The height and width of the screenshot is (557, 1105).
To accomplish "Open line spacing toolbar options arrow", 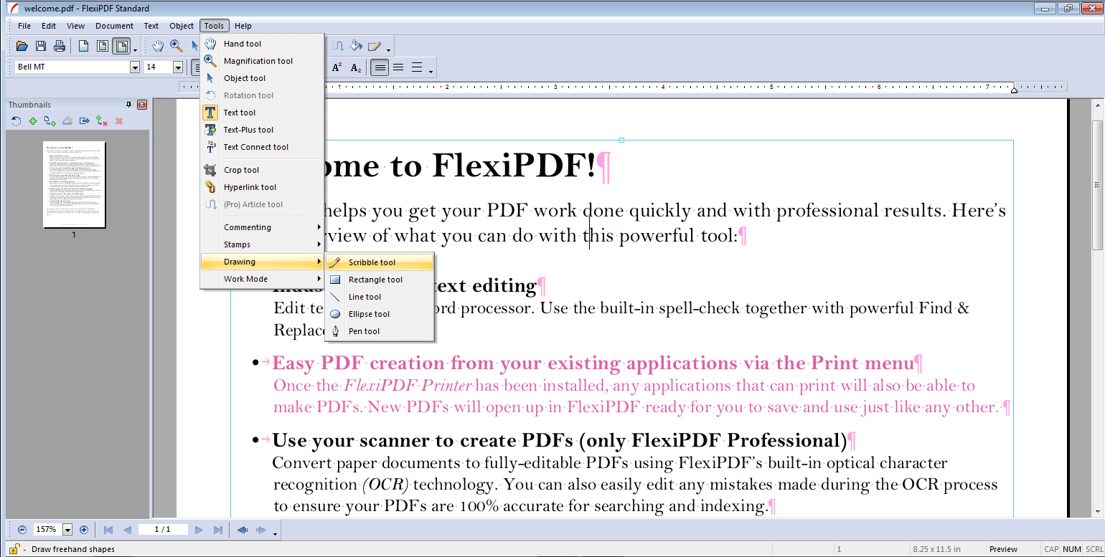I will point(431,71).
